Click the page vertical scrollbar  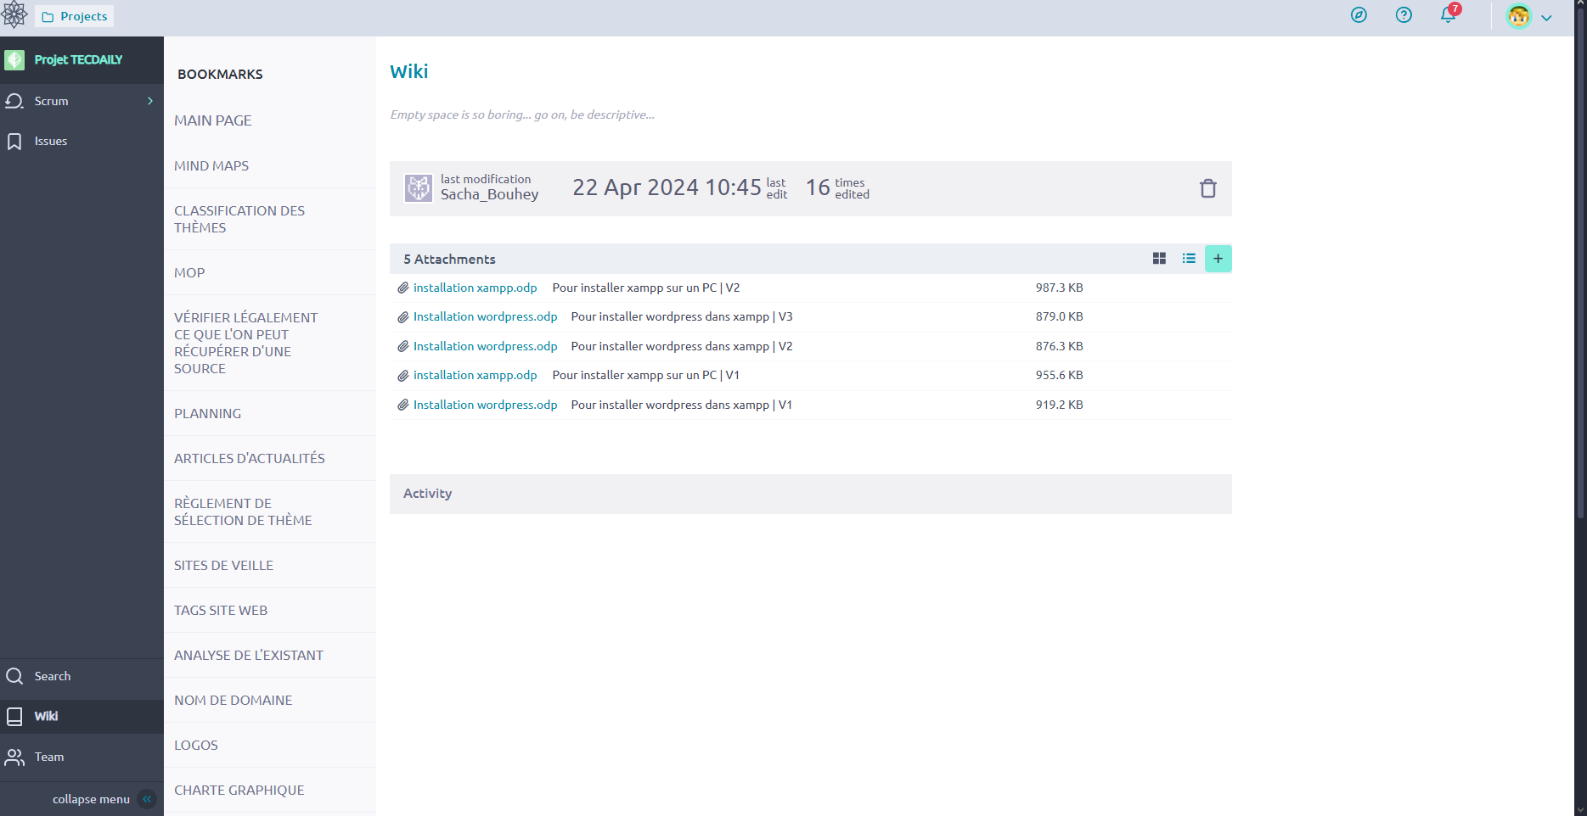[1580, 407]
